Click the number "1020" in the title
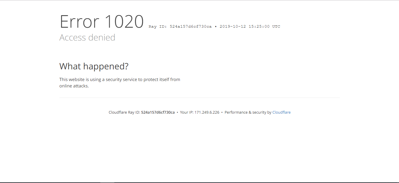The image size is (399, 183). point(124,22)
